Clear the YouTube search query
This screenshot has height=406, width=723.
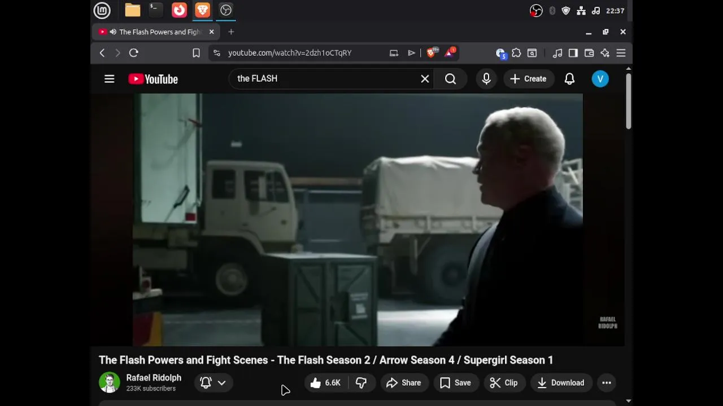click(425, 79)
